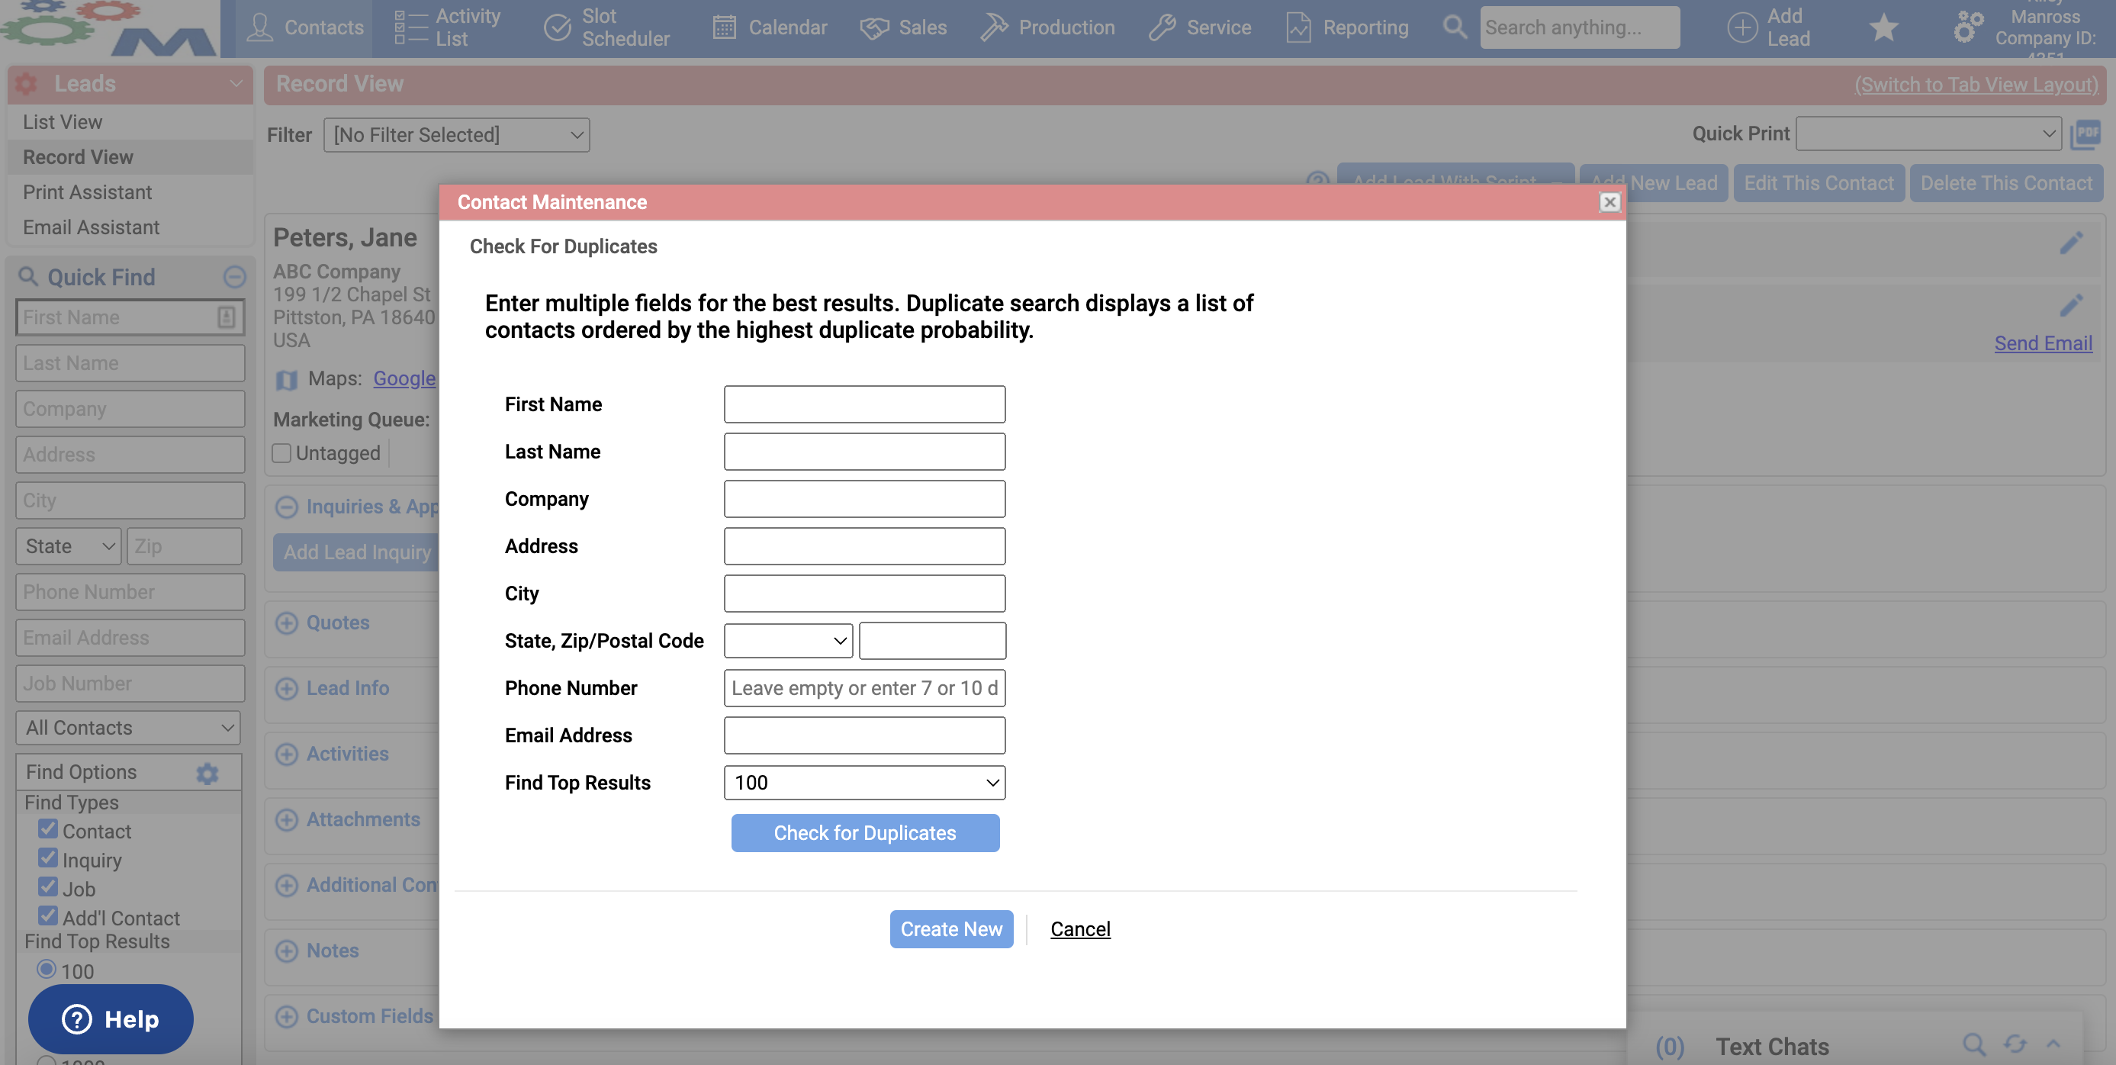Image resolution: width=2116 pixels, height=1065 pixels.
Task: Open Email Assistant in Leads menu
Action: coord(92,227)
